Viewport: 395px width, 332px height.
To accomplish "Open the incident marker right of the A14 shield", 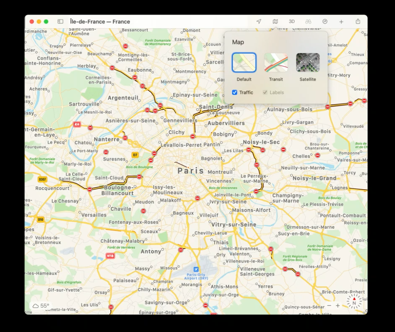I will pos(90,128).
